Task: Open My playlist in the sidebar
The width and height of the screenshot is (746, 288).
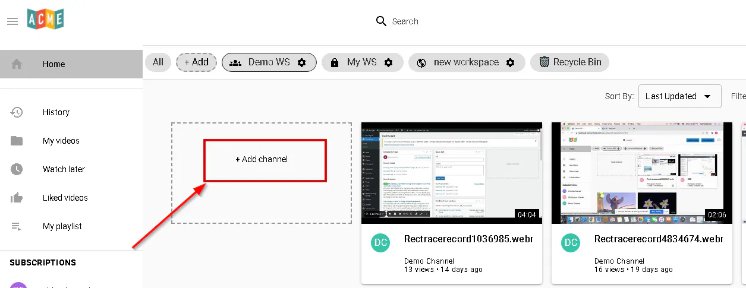Action: coord(71,226)
